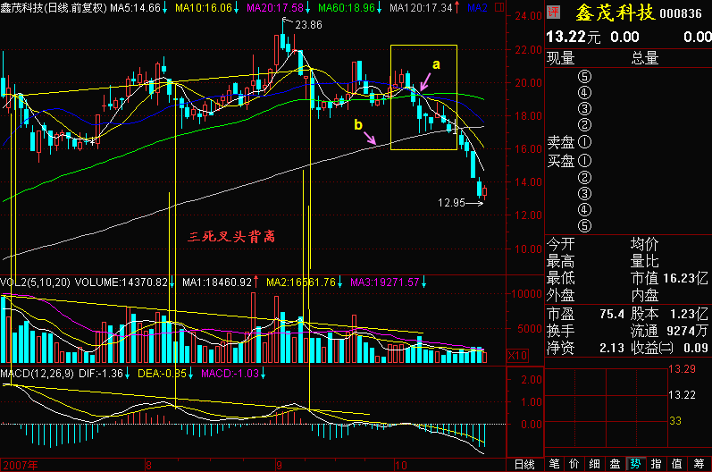712x472 pixels.
Task: Open the 指 indicator tab
Action: tap(656, 464)
